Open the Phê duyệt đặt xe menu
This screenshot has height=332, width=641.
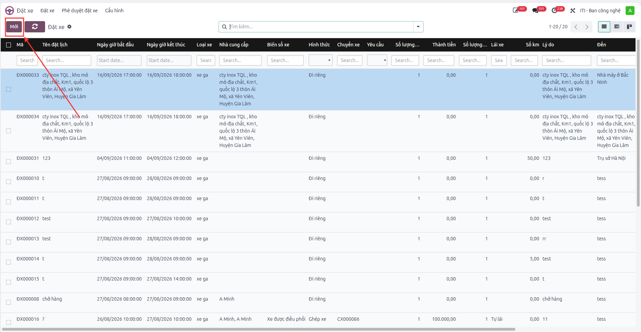click(x=80, y=11)
